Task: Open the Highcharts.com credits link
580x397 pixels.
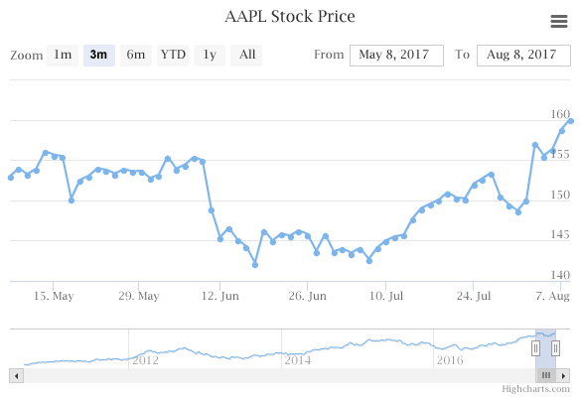Action: coord(535,389)
